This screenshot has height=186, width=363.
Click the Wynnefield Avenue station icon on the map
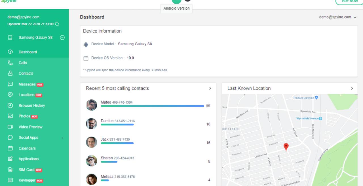(320, 118)
